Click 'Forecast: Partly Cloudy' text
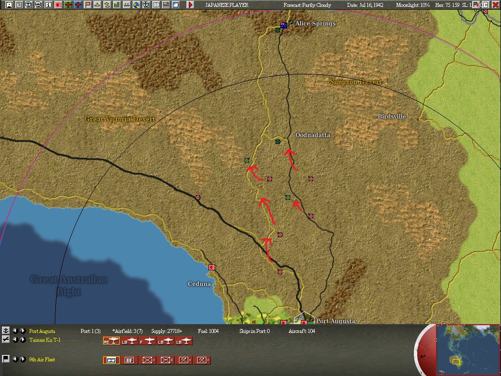Viewport: 501px width, 376px height. click(307, 5)
